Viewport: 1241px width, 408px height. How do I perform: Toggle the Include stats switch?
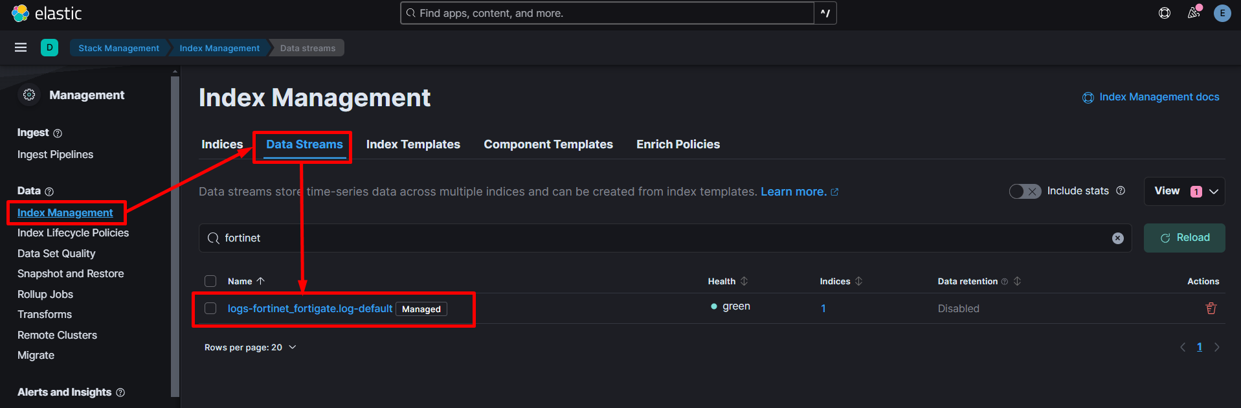[x=1025, y=191]
